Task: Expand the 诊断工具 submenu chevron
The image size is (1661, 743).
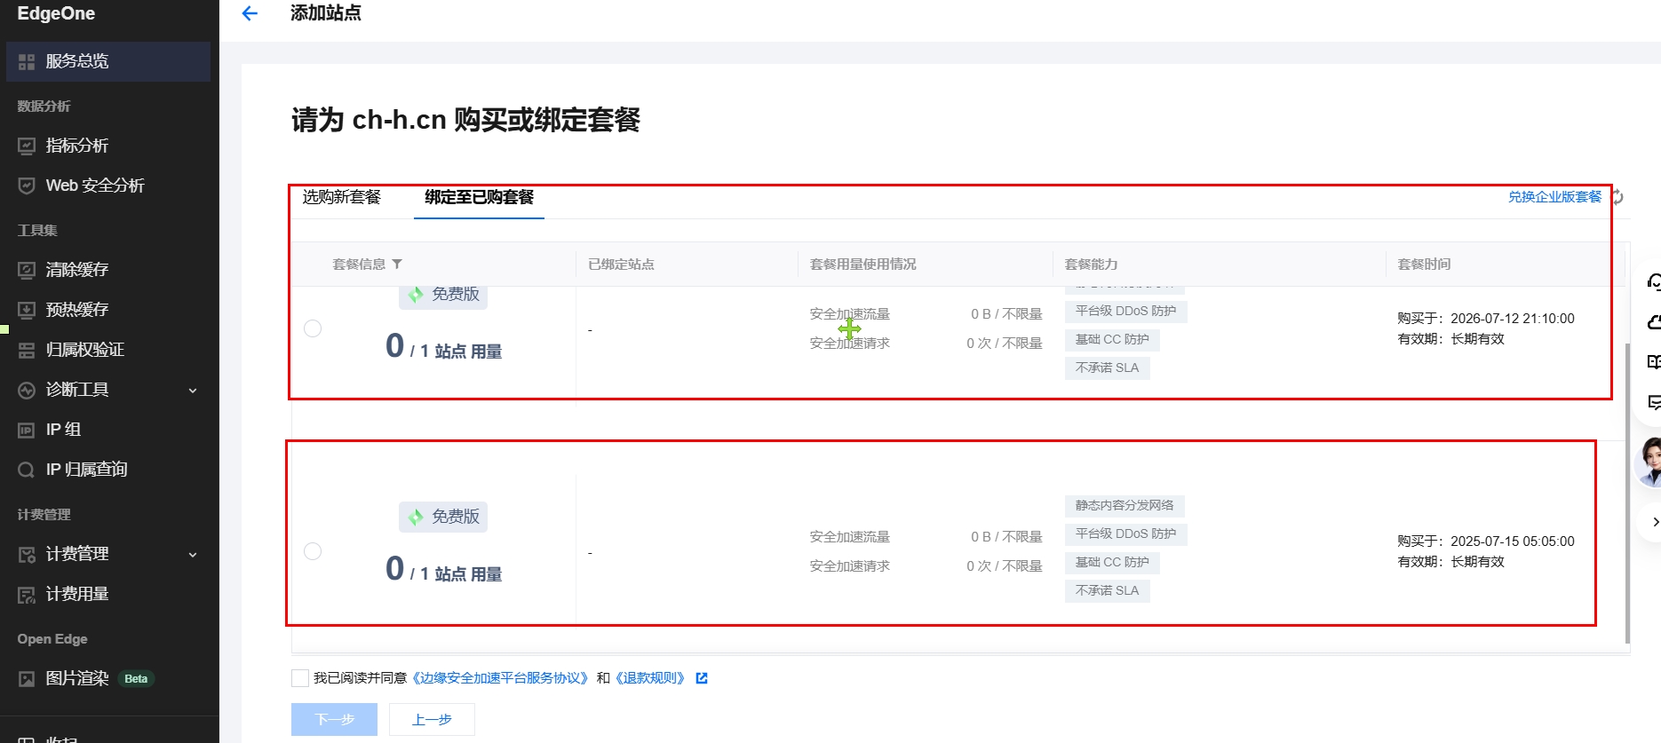Action: pos(193,391)
